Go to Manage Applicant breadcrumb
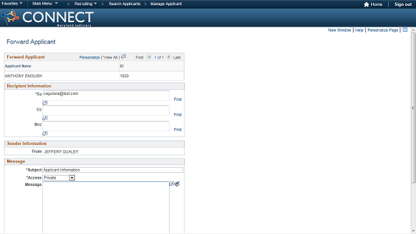416x234 pixels. point(166,4)
